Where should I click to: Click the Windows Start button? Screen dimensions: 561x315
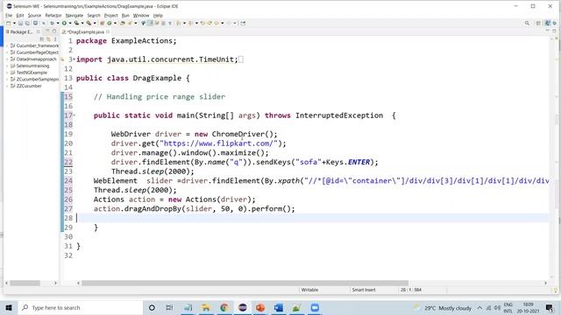(x=9, y=307)
